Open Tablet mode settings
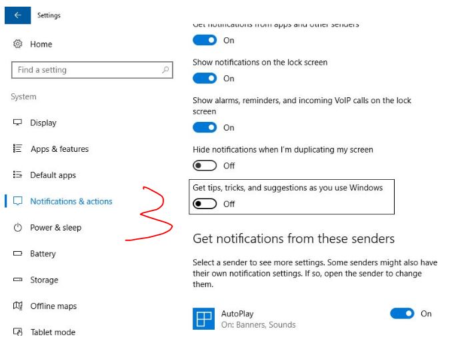Screen dimensions: 468x349 tap(53, 332)
